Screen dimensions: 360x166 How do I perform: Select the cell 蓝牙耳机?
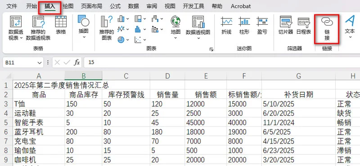click(x=39, y=132)
